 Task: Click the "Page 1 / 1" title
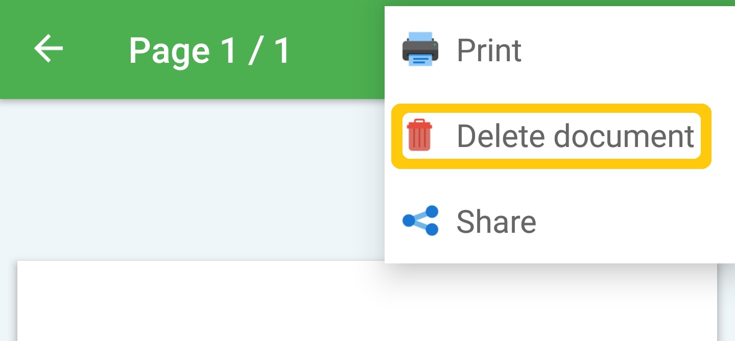click(209, 51)
